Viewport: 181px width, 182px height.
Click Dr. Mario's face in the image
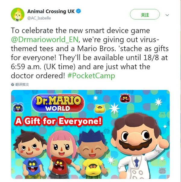[136, 135]
